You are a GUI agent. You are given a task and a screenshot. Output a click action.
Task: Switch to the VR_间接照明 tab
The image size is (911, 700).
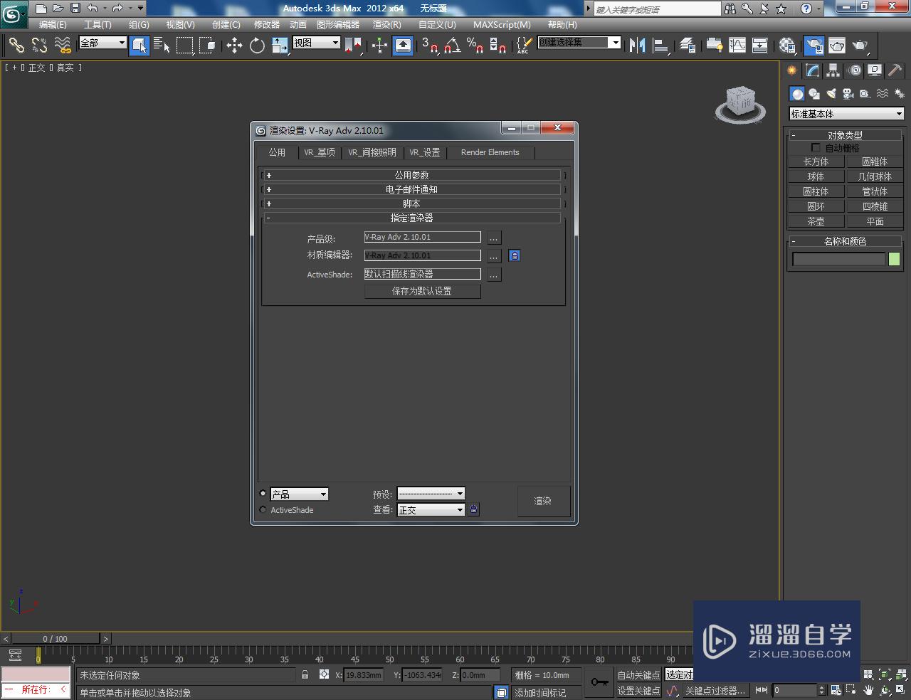(x=372, y=152)
